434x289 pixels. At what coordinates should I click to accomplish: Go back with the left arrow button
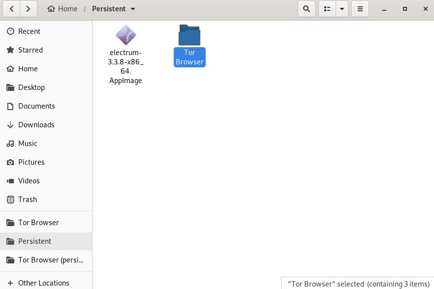coord(12,9)
